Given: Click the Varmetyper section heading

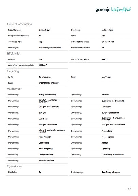Looking at the screenshot, I should 14,89.
